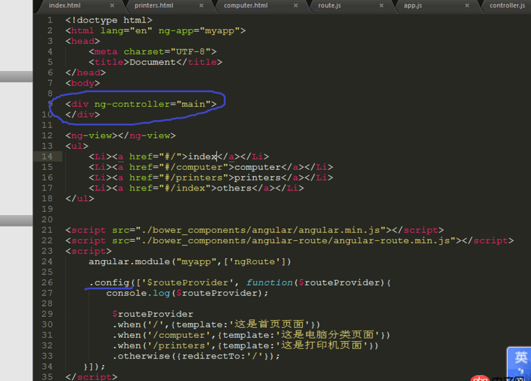The height and width of the screenshot is (381, 531).
Task: Click the opening '<ul>' tag
Action: 77,146
